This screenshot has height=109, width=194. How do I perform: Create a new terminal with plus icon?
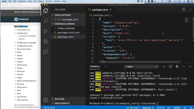(x=164, y=67)
